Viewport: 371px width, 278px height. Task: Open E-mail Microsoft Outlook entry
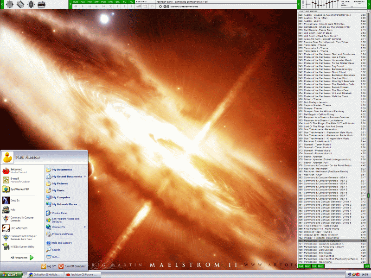tap(22, 180)
